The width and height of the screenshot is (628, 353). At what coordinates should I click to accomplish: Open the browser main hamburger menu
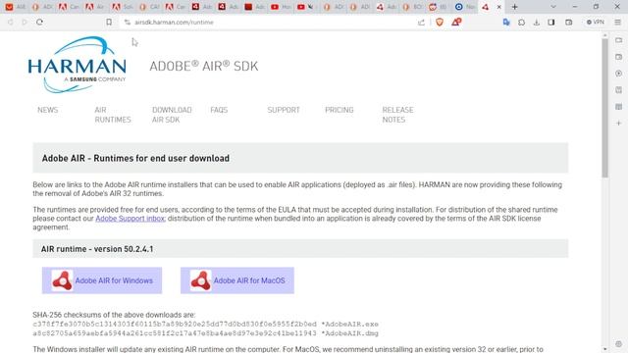[617, 23]
